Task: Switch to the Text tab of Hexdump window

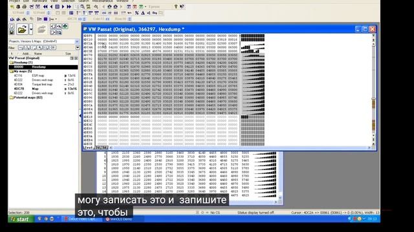Action: coord(89,148)
